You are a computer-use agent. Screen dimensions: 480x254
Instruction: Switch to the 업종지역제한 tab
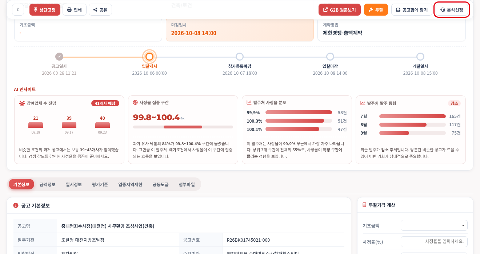click(x=130, y=184)
